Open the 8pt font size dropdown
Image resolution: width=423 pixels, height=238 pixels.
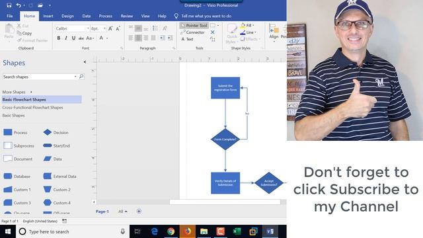coord(104,28)
